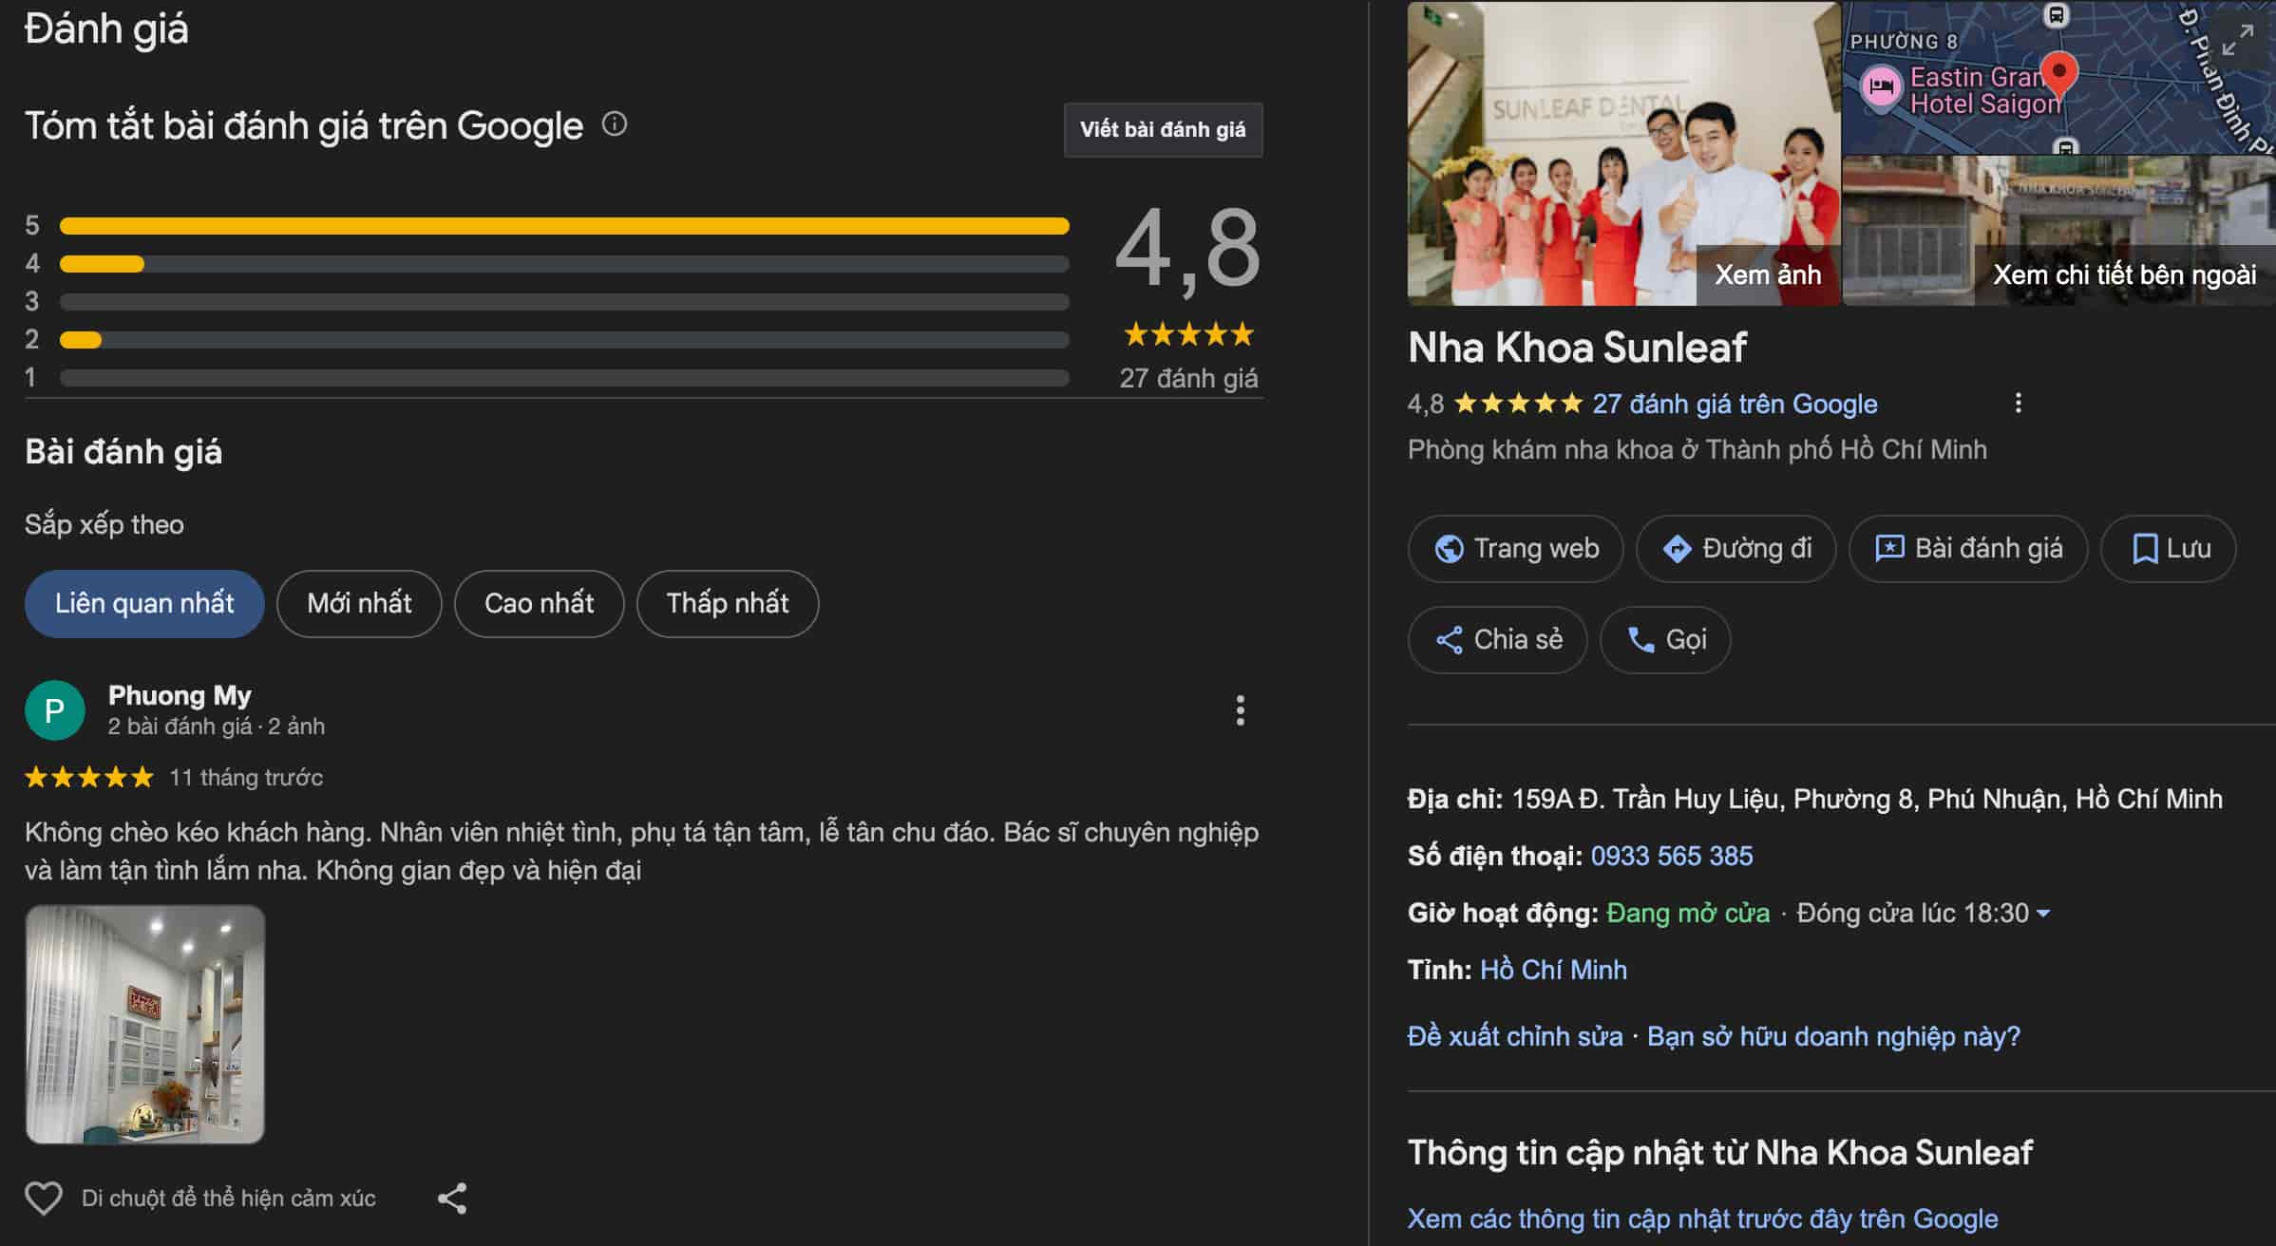The width and height of the screenshot is (2276, 1246).
Task: Select the 'Liên quan nhất' sort filter
Action: (x=144, y=603)
